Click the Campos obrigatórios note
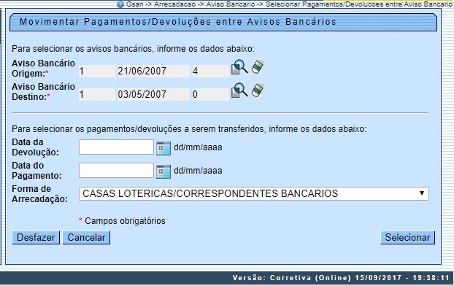Image resolution: width=454 pixels, height=286 pixels. coord(122,221)
